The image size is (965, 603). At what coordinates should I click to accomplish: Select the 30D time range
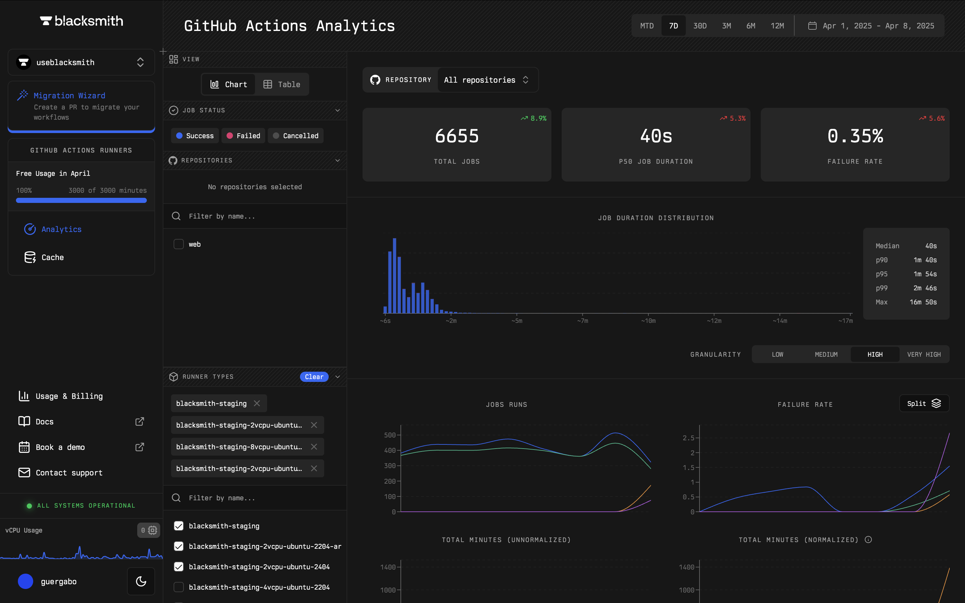click(700, 26)
